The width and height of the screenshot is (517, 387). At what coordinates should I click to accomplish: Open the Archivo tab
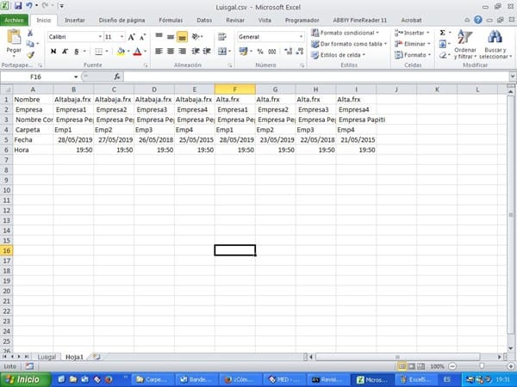[x=14, y=20]
